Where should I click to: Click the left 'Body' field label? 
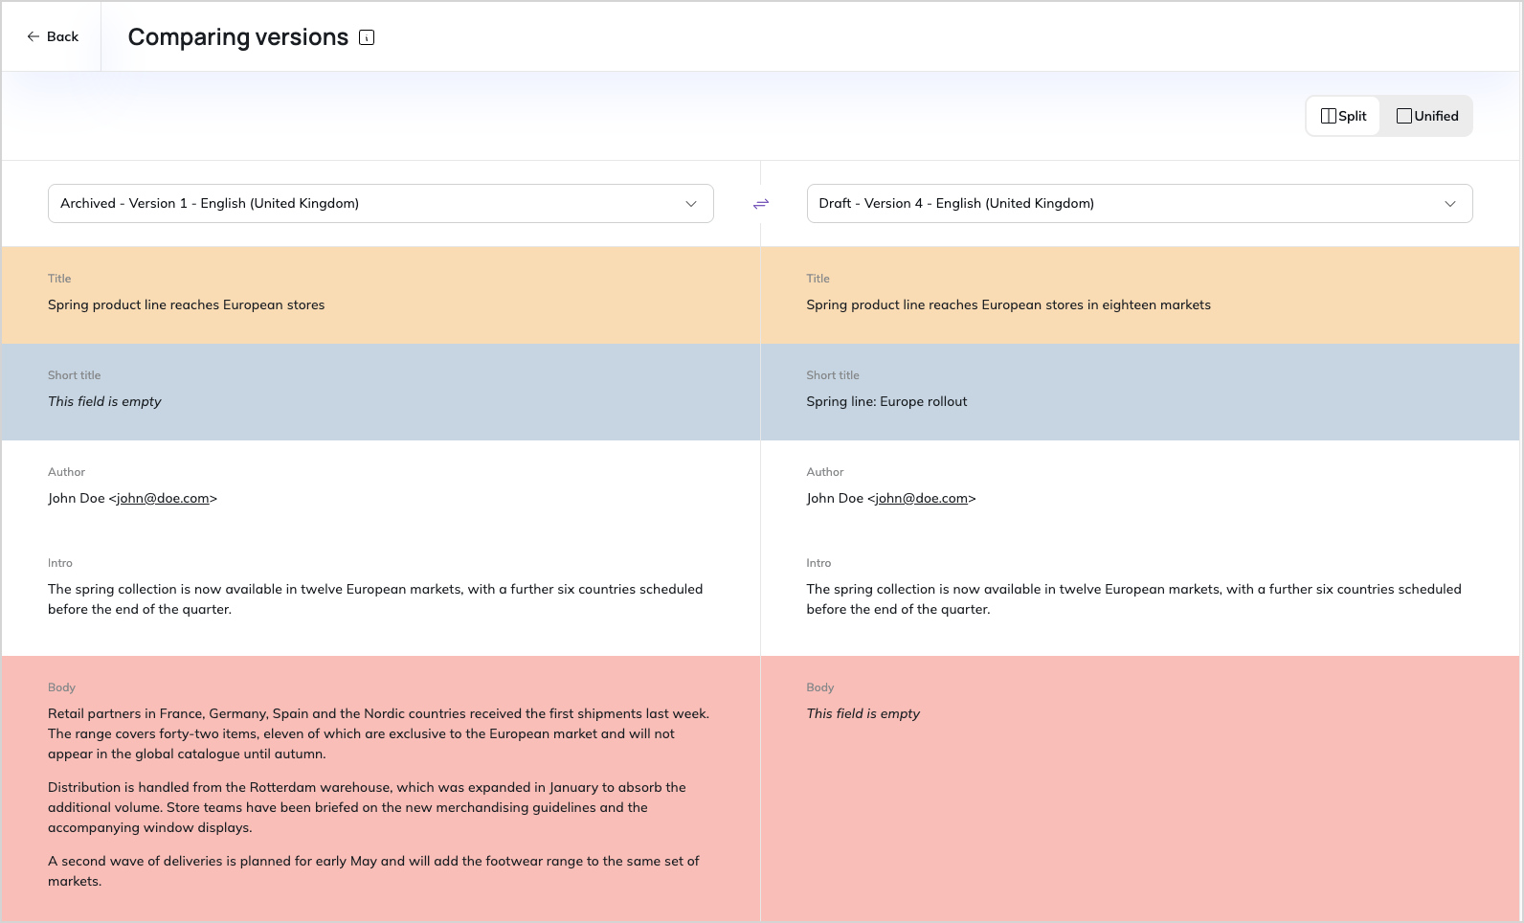tap(61, 687)
